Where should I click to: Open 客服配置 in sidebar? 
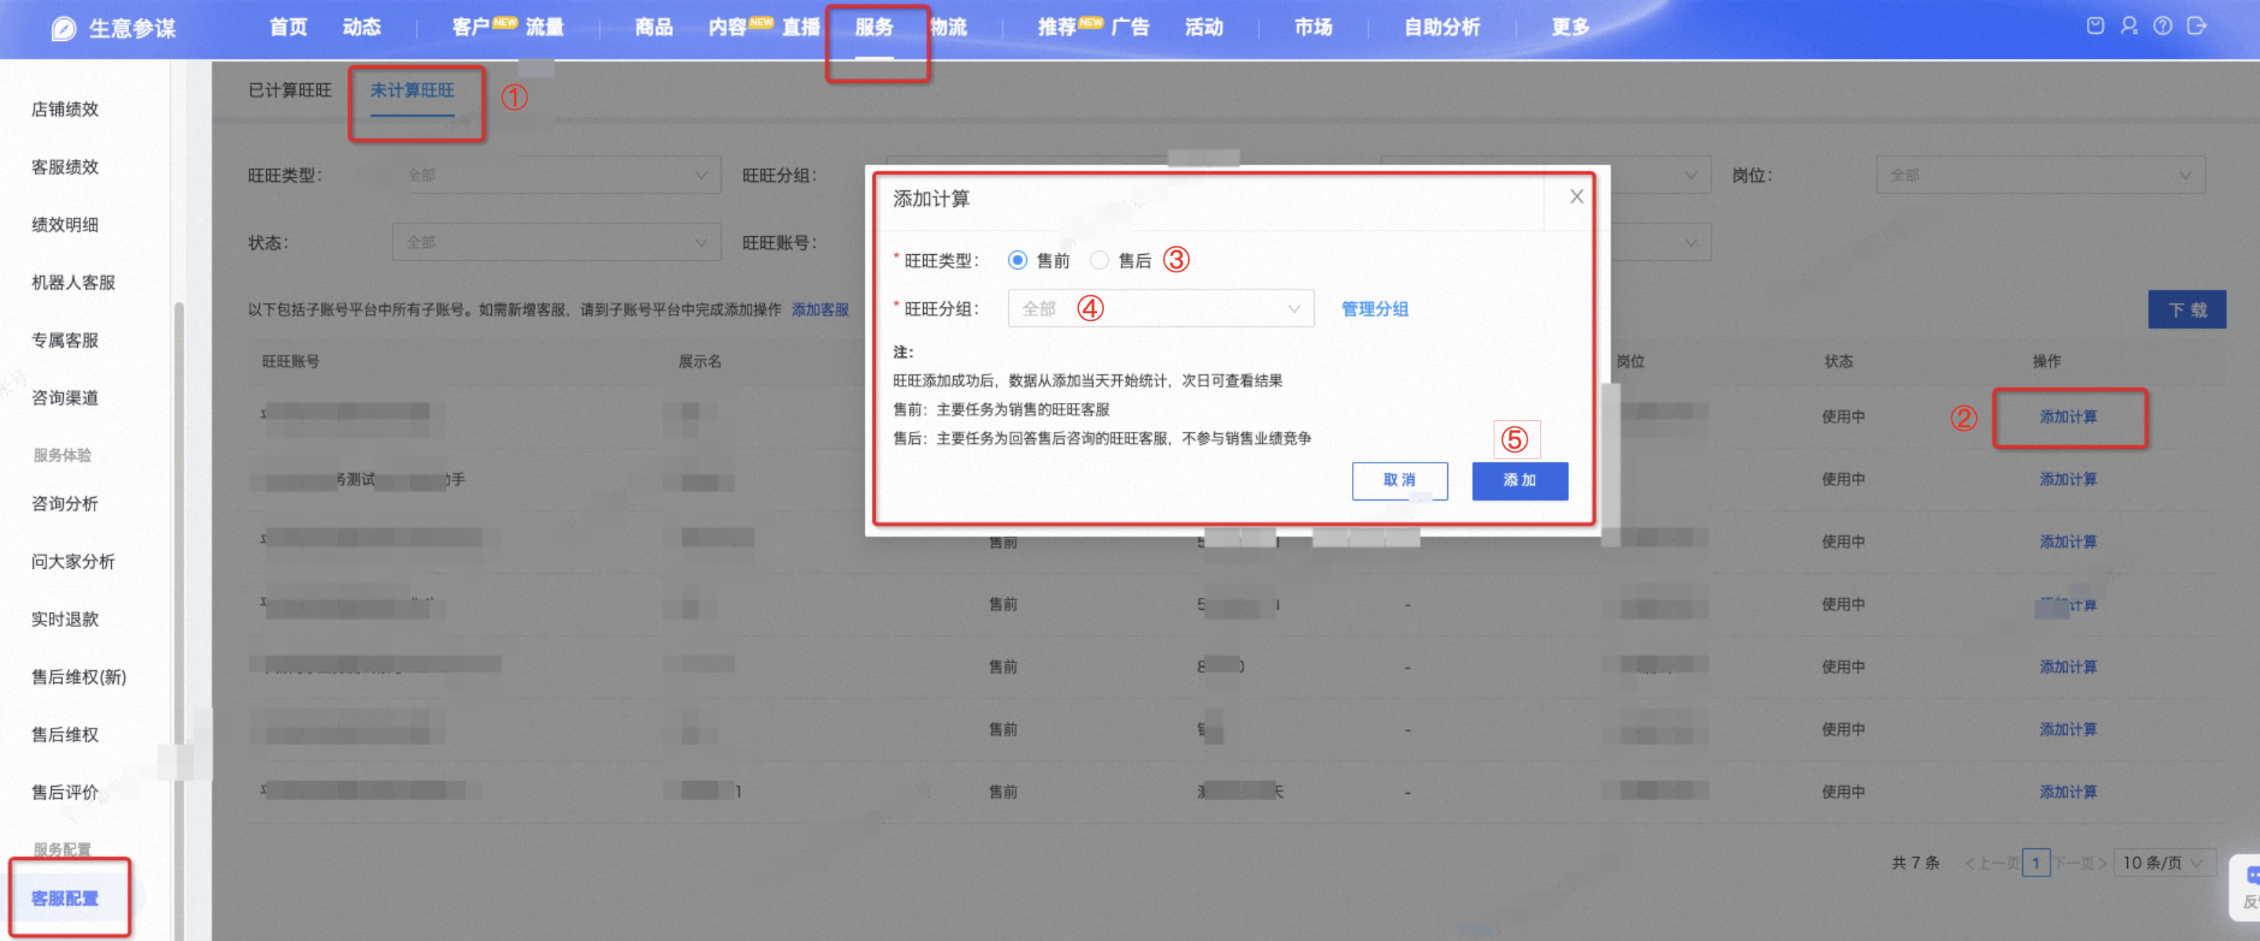[65, 899]
